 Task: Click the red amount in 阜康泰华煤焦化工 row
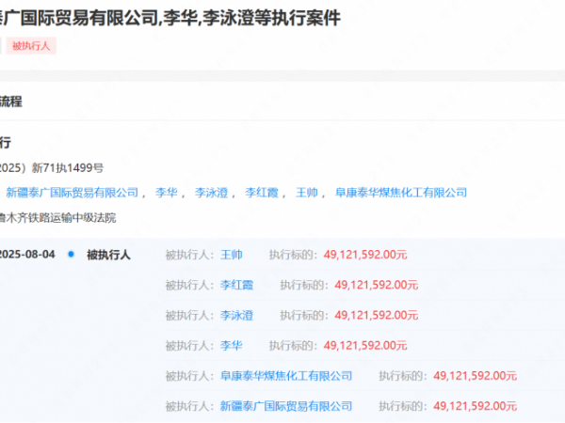coord(476,375)
